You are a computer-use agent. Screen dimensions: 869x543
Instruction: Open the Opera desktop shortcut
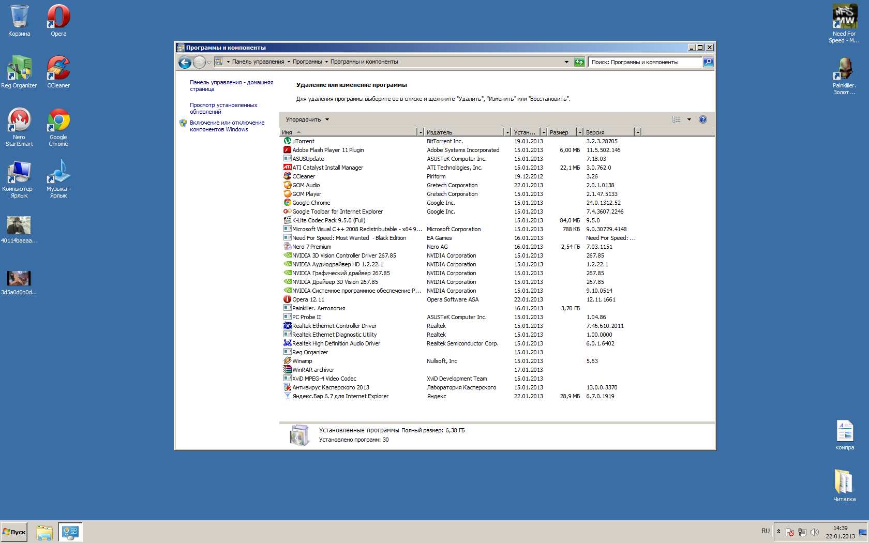tap(58, 21)
